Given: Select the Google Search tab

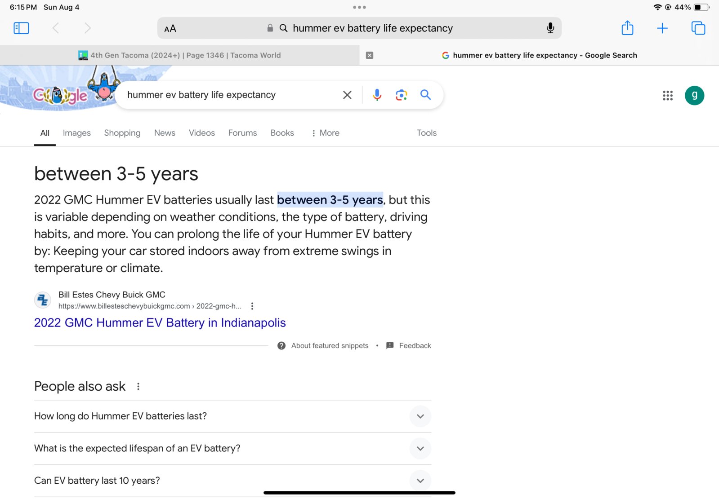Looking at the screenshot, I should tap(540, 55).
